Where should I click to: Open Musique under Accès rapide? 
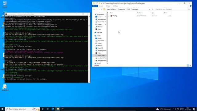tap(100, 27)
